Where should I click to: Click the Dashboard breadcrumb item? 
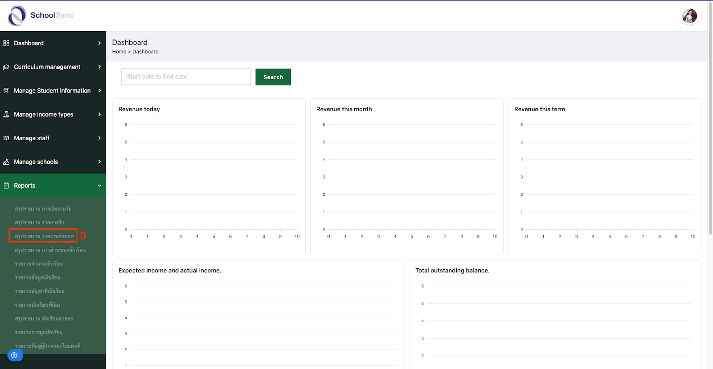146,52
